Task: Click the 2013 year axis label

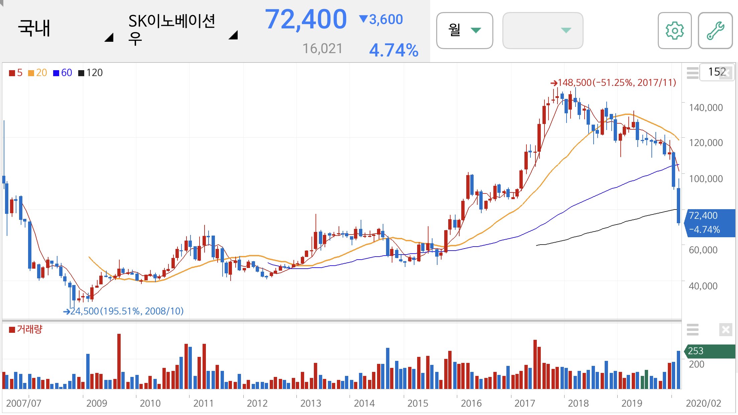Action: [311, 403]
